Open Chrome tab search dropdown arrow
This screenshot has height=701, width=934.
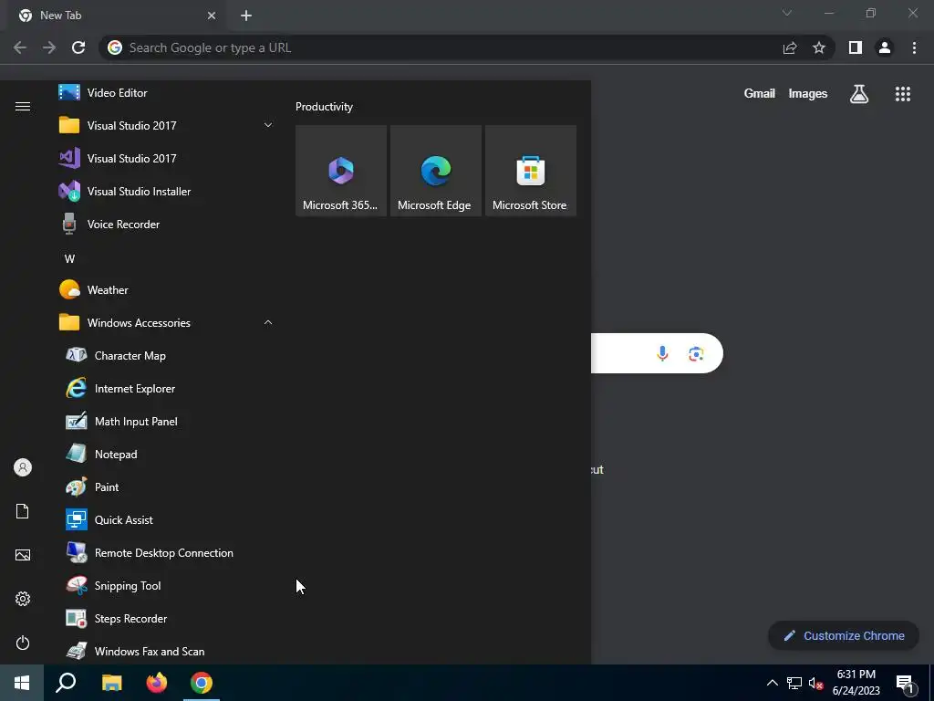pyautogui.click(x=787, y=13)
